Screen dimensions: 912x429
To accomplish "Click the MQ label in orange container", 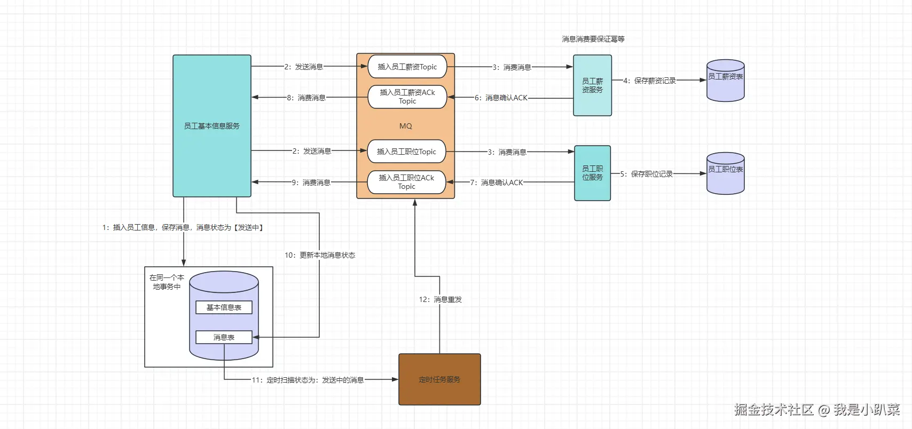I will [406, 126].
